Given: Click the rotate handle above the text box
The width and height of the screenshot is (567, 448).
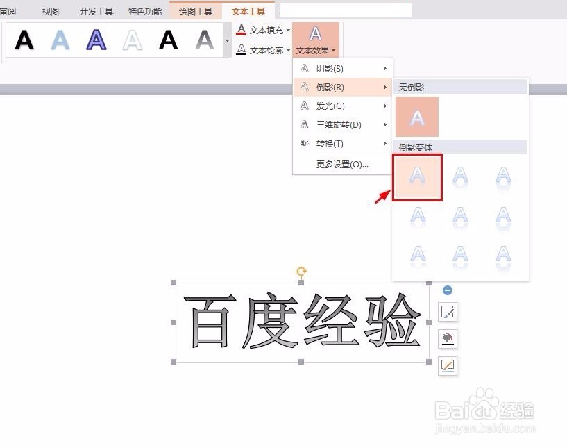Looking at the screenshot, I should click(x=301, y=271).
